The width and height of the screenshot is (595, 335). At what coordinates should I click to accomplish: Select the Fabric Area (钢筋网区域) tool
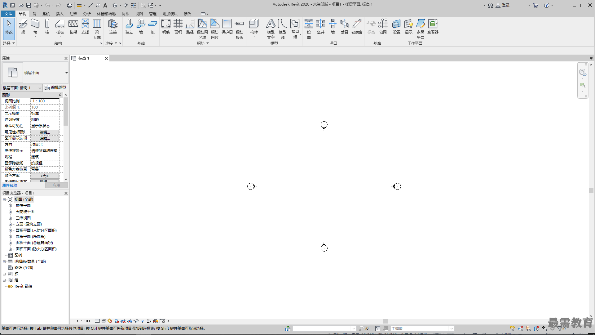point(202,29)
